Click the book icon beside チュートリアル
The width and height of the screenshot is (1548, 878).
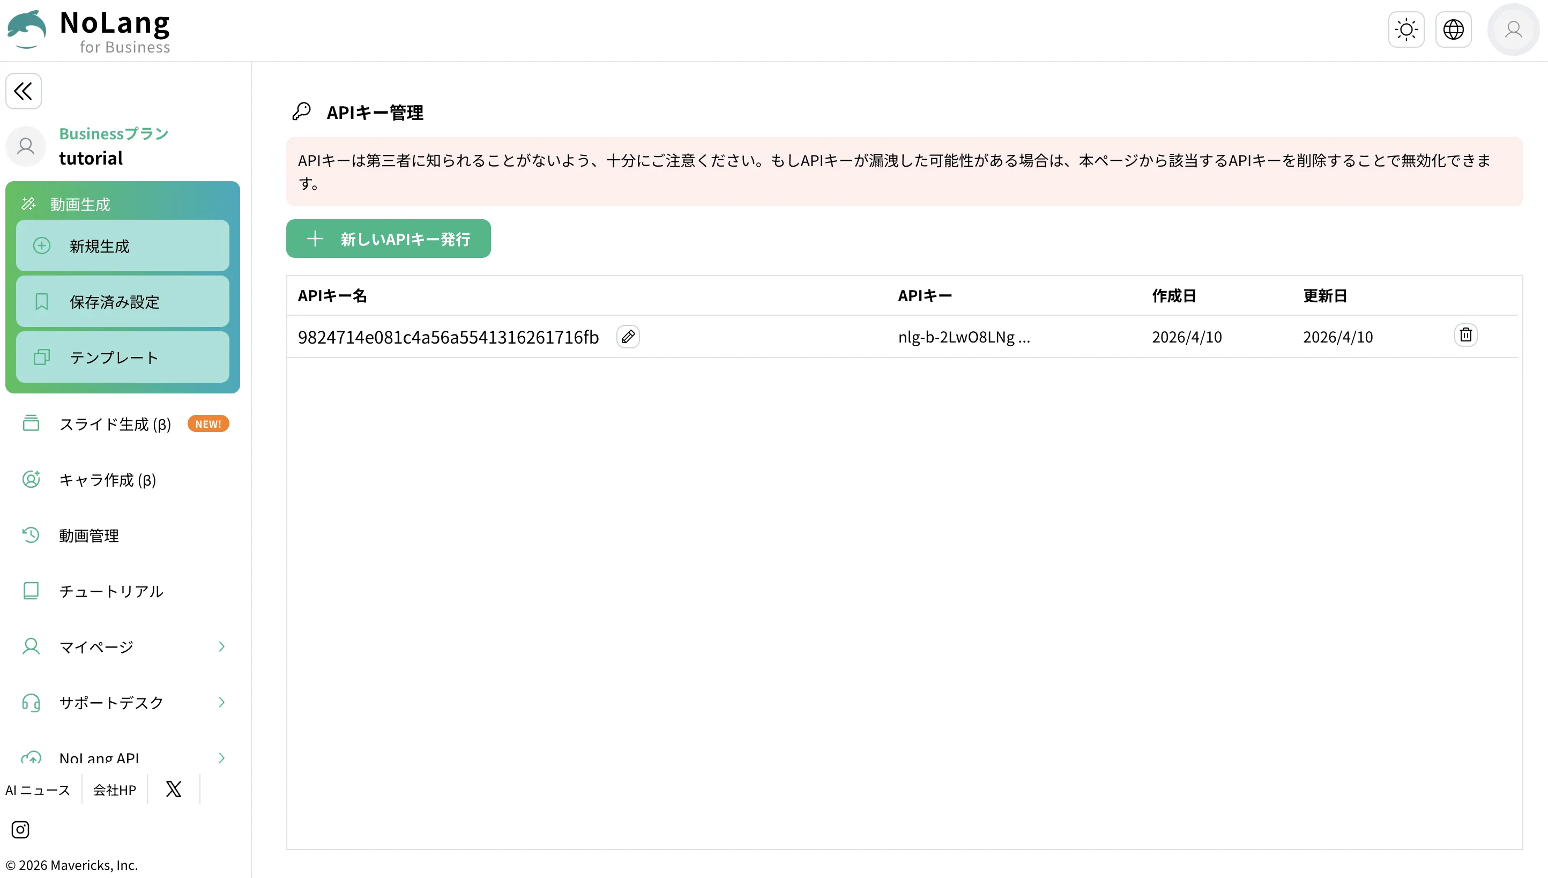click(x=31, y=590)
